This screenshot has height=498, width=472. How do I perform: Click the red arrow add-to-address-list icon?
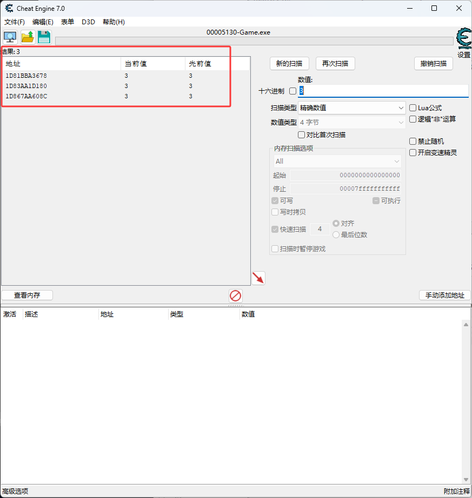[258, 278]
